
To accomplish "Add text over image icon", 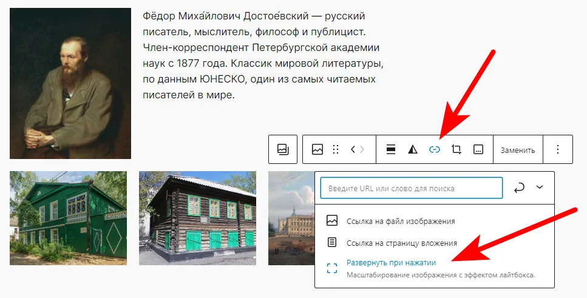I will tap(478, 149).
